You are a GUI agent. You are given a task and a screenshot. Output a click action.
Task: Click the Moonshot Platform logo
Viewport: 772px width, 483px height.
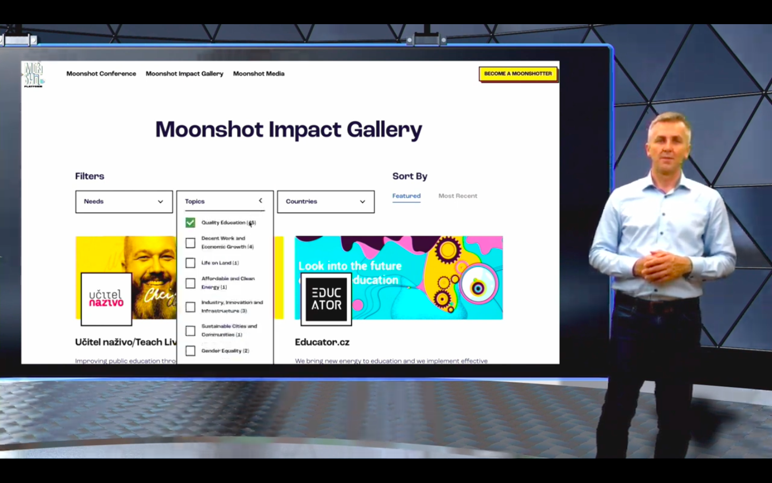pos(33,75)
